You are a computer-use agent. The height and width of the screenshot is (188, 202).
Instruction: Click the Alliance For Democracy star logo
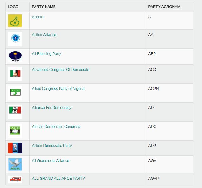click(15, 110)
